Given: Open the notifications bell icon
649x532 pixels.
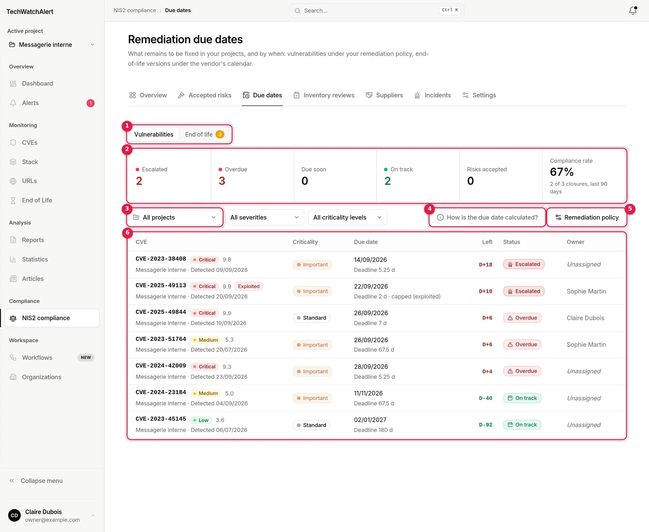Looking at the screenshot, I should [633, 10].
